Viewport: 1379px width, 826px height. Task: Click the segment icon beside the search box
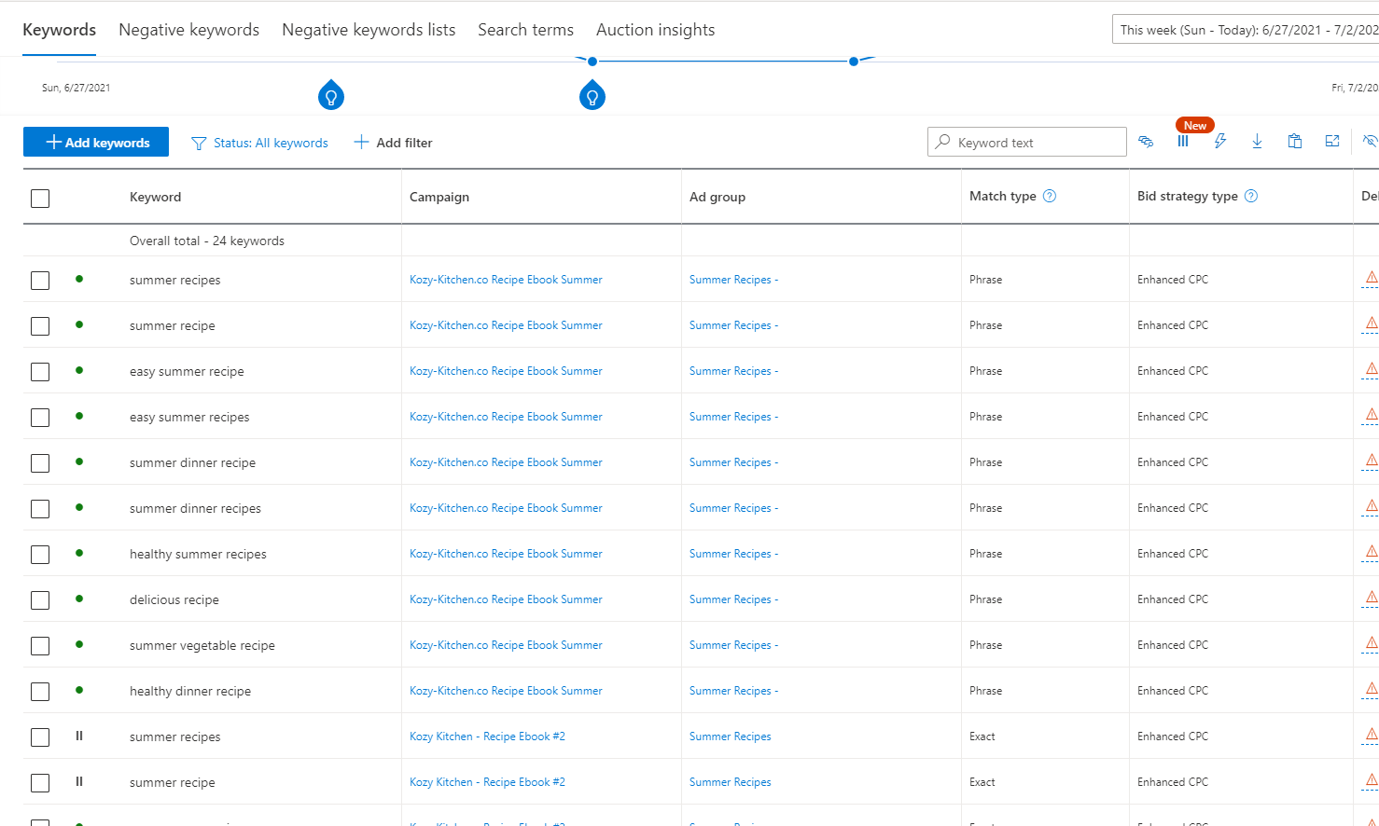coord(1146,142)
